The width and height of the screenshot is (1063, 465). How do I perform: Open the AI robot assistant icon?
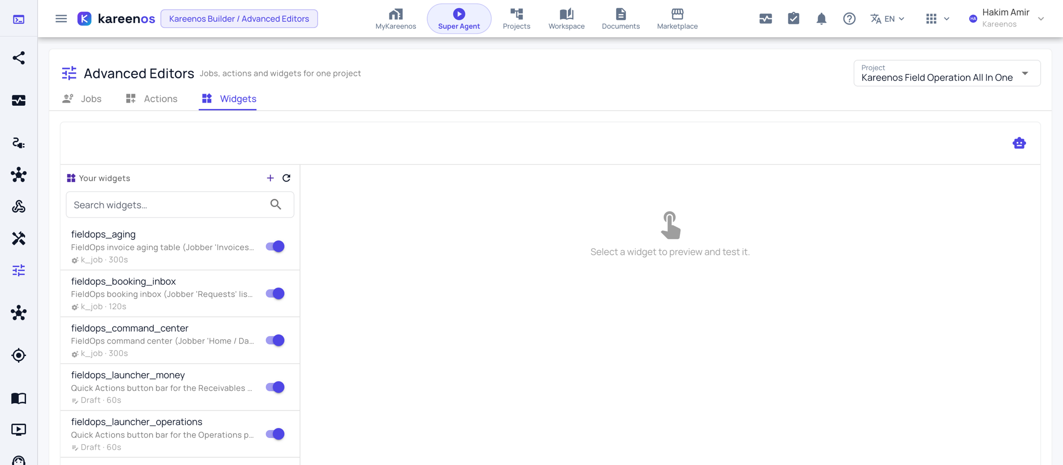pyautogui.click(x=1019, y=143)
